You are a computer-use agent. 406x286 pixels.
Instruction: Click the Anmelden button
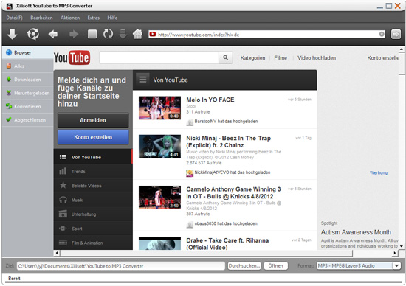point(93,120)
